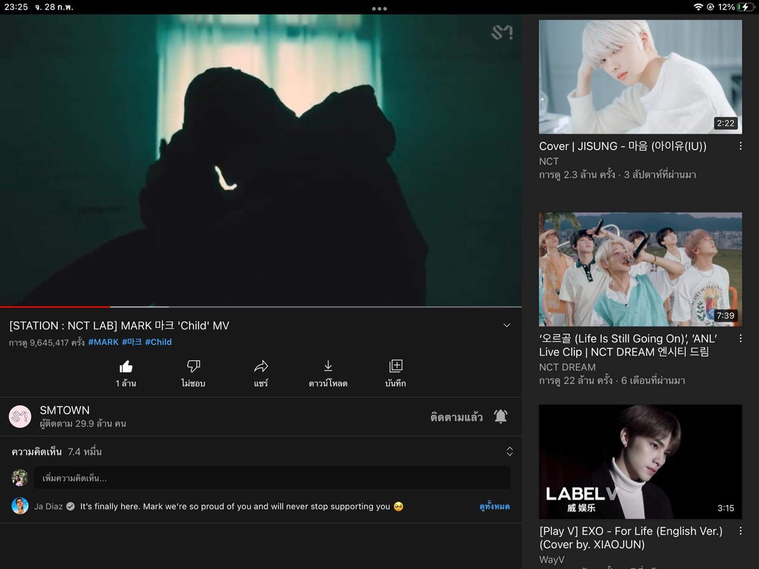
Task: Tap ดูทั้งหมด to view all comments
Action: pos(495,506)
